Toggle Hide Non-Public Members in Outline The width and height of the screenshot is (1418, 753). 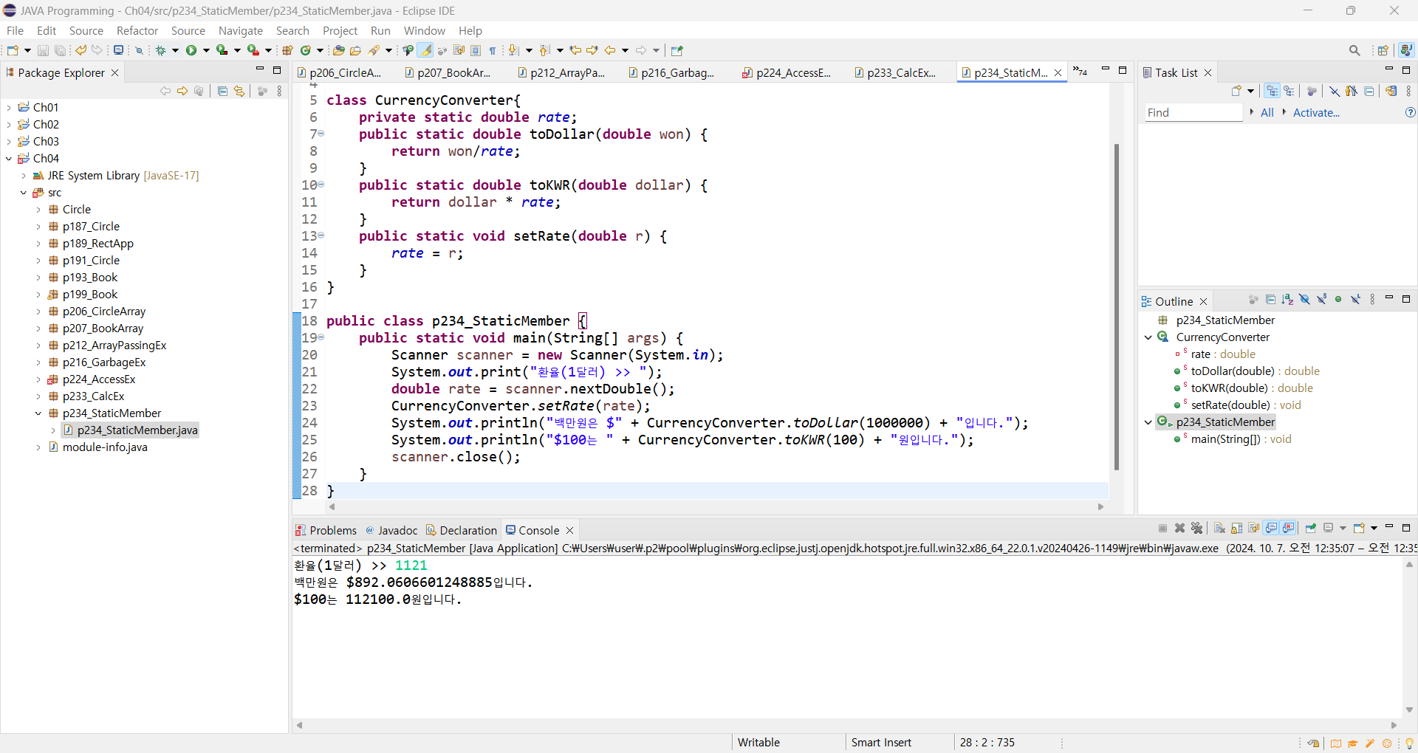coord(1338,300)
